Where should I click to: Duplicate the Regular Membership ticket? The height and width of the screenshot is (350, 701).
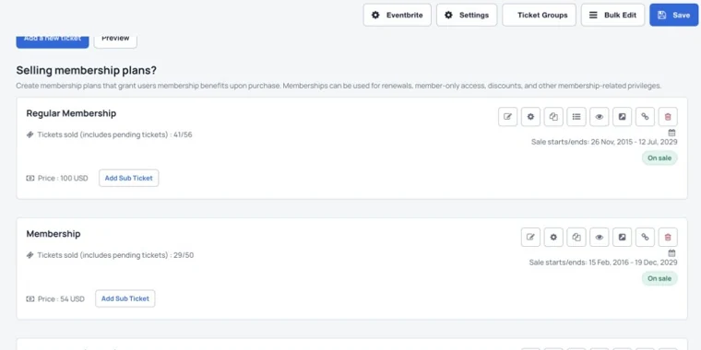point(553,117)
